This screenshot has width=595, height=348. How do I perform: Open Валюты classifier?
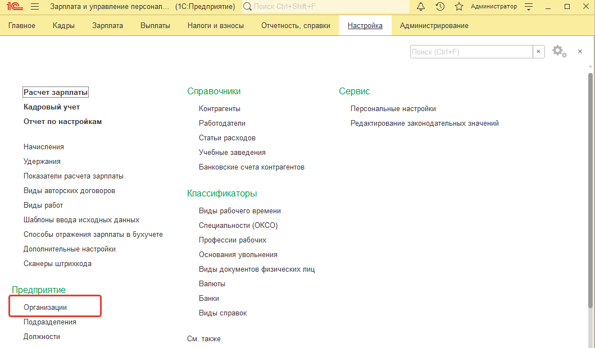[212, 284]
